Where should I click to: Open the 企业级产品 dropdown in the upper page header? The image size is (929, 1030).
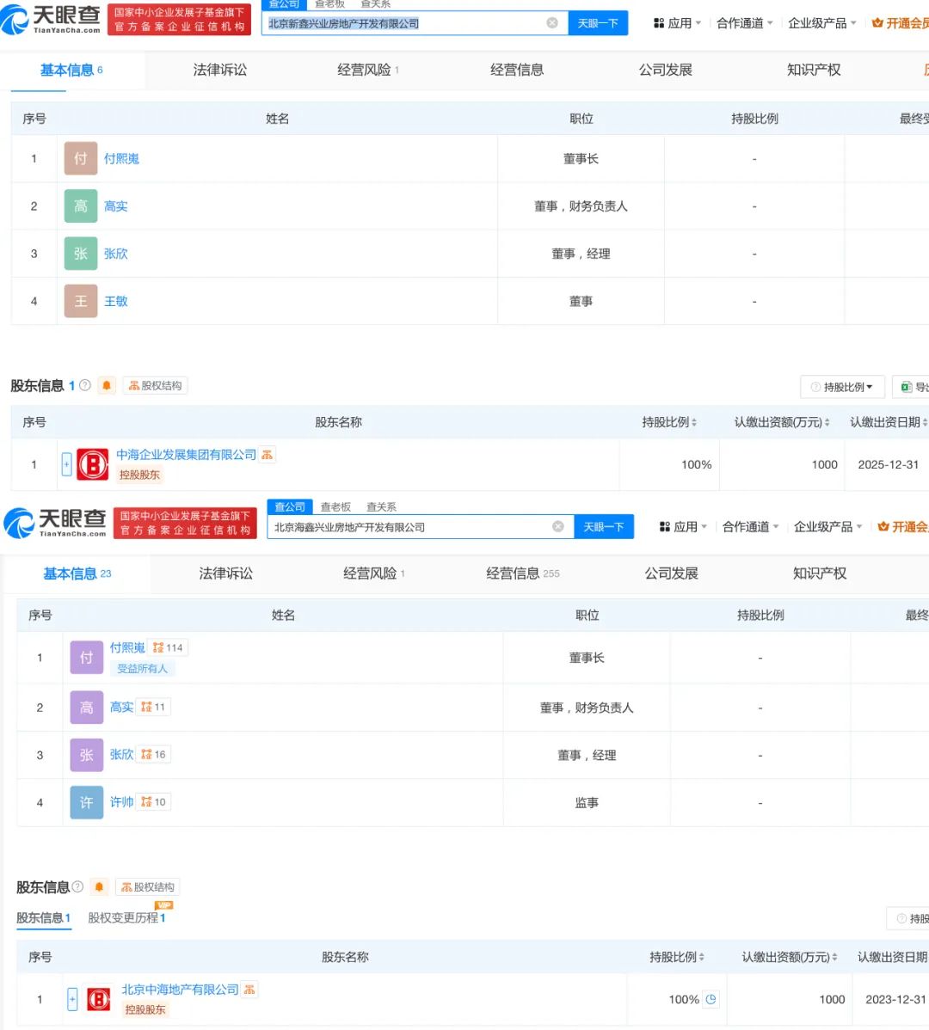coord(822,23)
